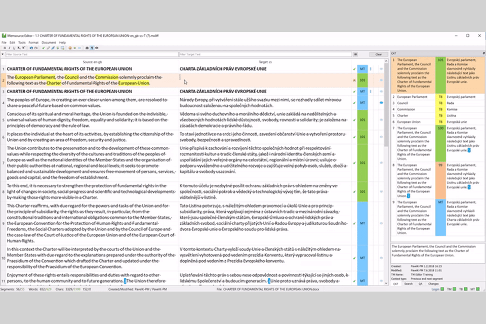Focus the Filter Source Text field
This screenshot has height=324, width=486.
92,54
